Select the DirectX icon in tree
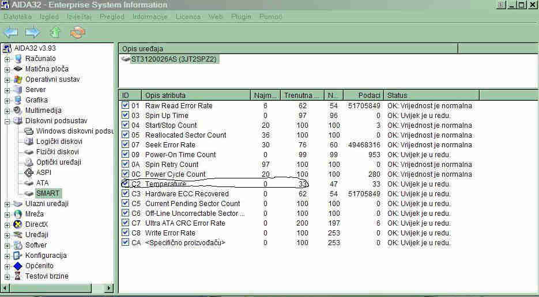 click(18, 224)
